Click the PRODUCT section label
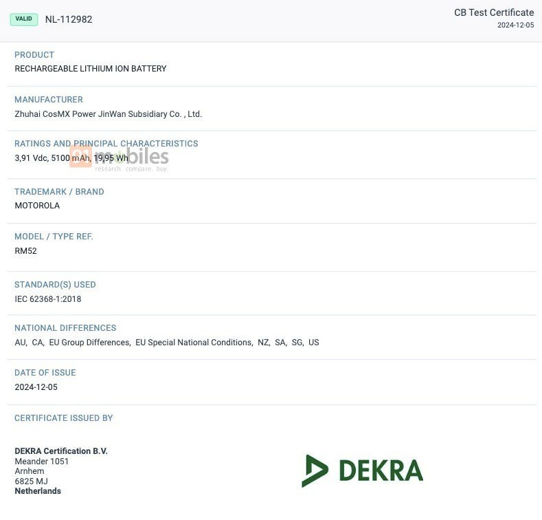 click(x=34, y=55)
